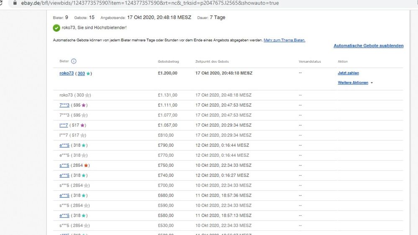The image size is (418, 235).
Task: Open bidder e***5 link for £580,00 bid
Action: [x=64, y=215]
